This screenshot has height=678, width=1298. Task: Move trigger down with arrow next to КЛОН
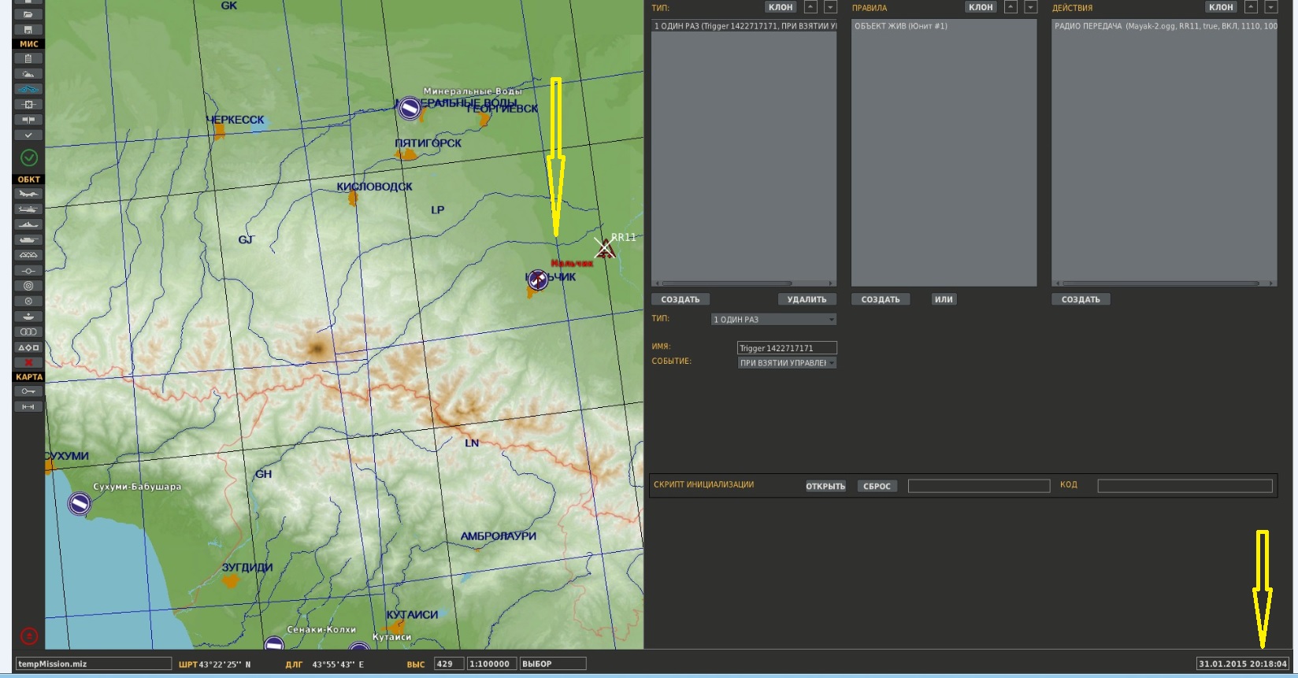tap(830, 7)
